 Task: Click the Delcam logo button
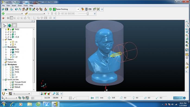pos(179,98)
